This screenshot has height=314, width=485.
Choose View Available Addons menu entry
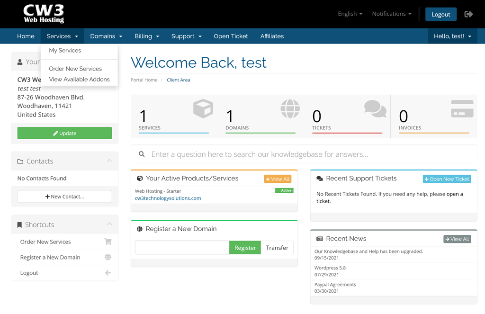coord(79,80)
